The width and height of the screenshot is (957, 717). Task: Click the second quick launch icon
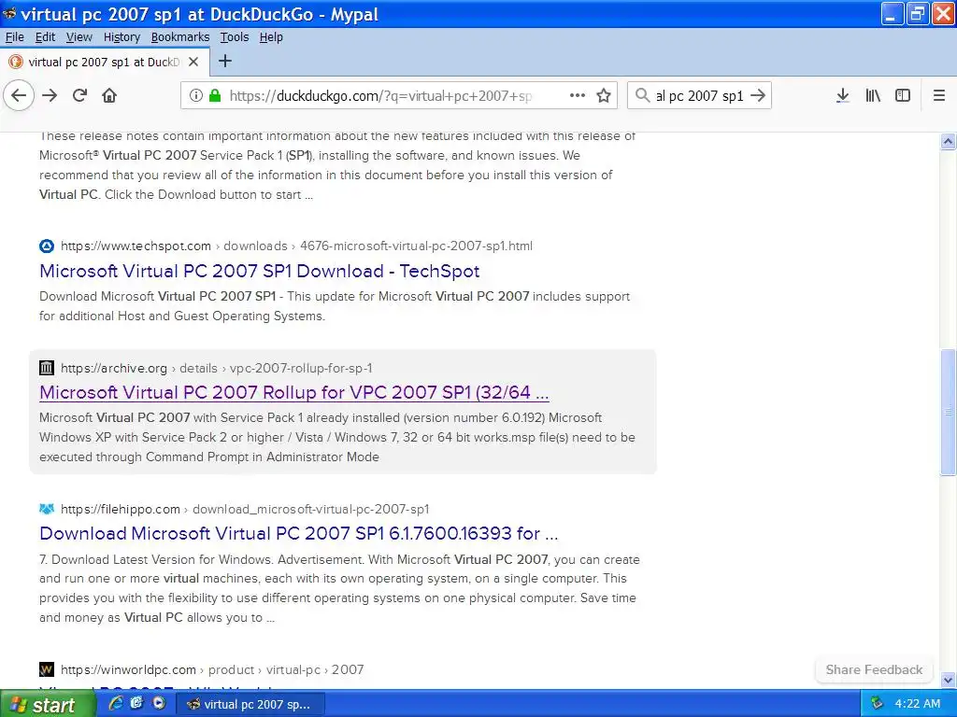point(136,703)
